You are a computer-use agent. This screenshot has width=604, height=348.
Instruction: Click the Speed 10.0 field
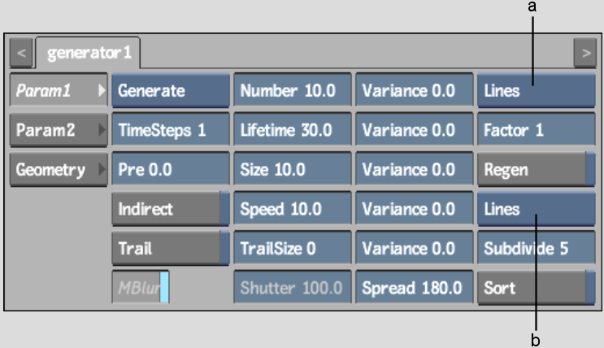coord(293,209)
